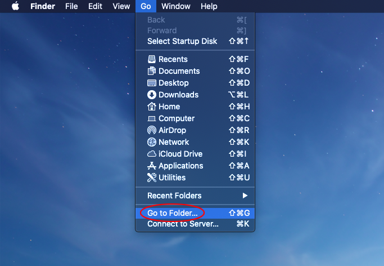Click the Desktop screen icon
Viewport: 384px width, 266px height.
tap(152, 83)
